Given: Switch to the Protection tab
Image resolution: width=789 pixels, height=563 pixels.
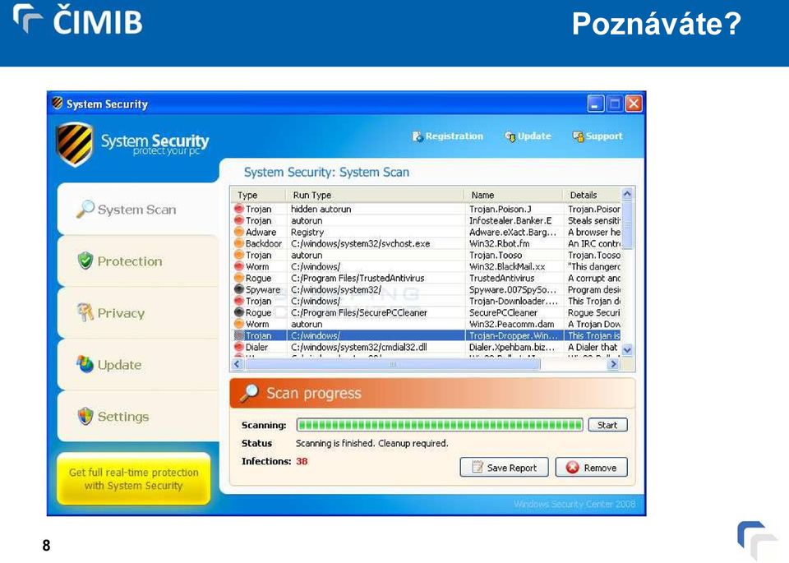Looking at the screenshot, I should [138, 261].
